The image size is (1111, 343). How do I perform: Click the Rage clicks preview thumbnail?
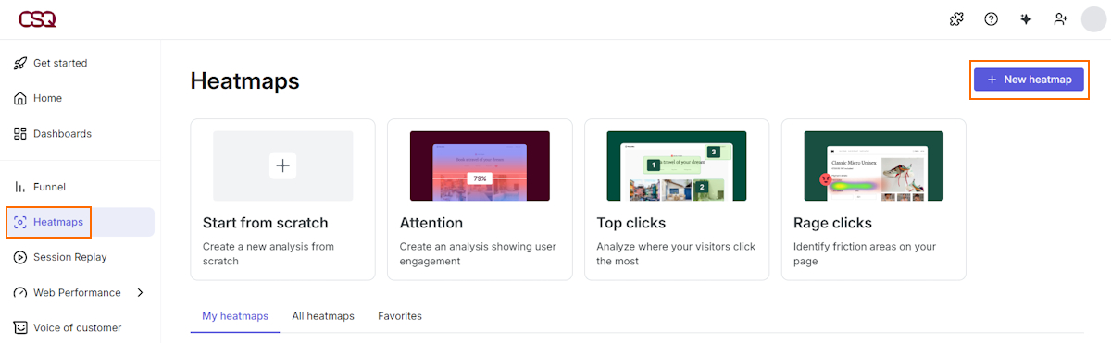coord(874,165)
